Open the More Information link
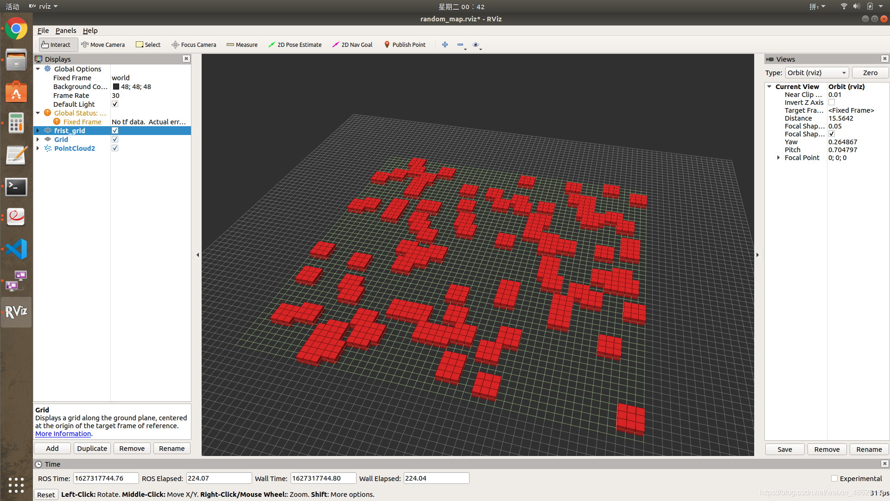890x501 pixels. (x=63, y=434)
